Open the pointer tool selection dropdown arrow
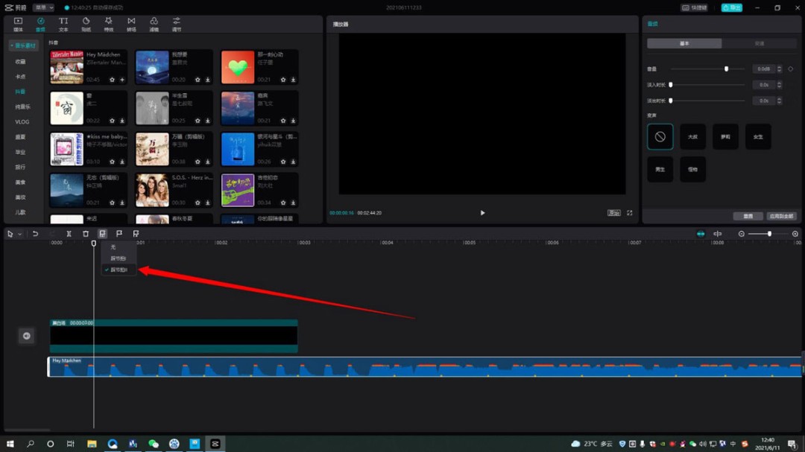805x452 pixels. coord(20,234)
